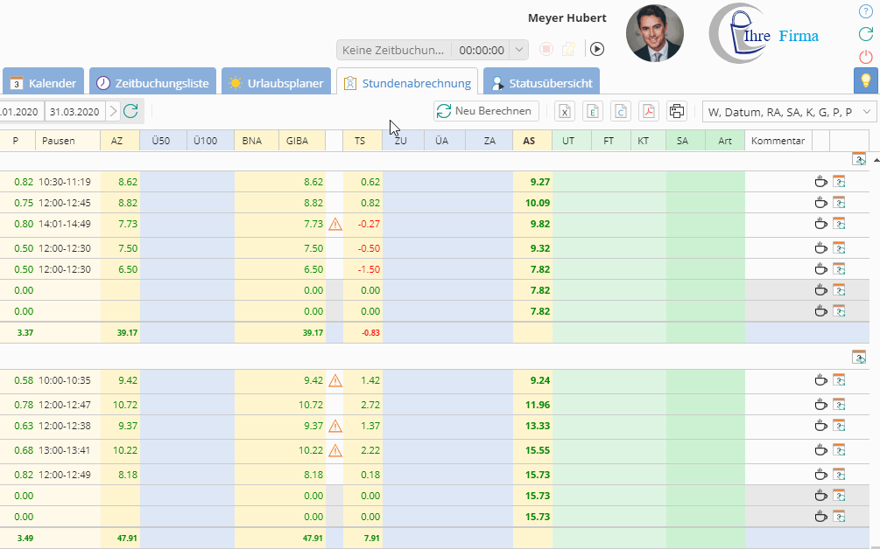This screenshot has width=880, height=549.
Task: Click the Neu Berechnen button
Action: (x=486, y=111)
